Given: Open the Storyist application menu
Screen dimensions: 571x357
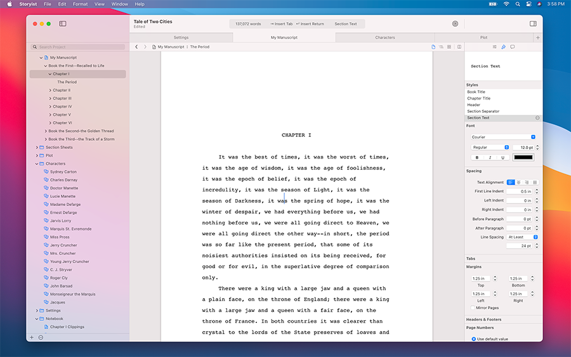Looking at the screenshot, I should tap(28, 4).
